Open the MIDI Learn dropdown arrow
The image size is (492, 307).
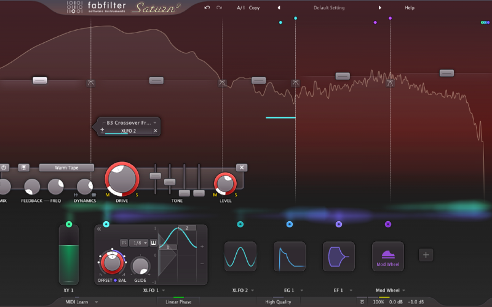pyautogui.click(x=97, y=302)
